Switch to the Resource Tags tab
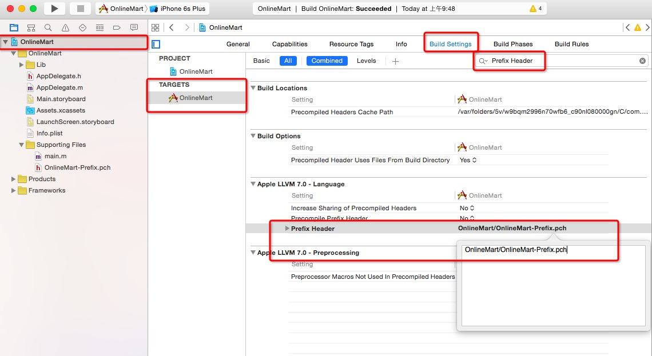The image size is (652, 356). pyautogui.click(x=351, y=44)
